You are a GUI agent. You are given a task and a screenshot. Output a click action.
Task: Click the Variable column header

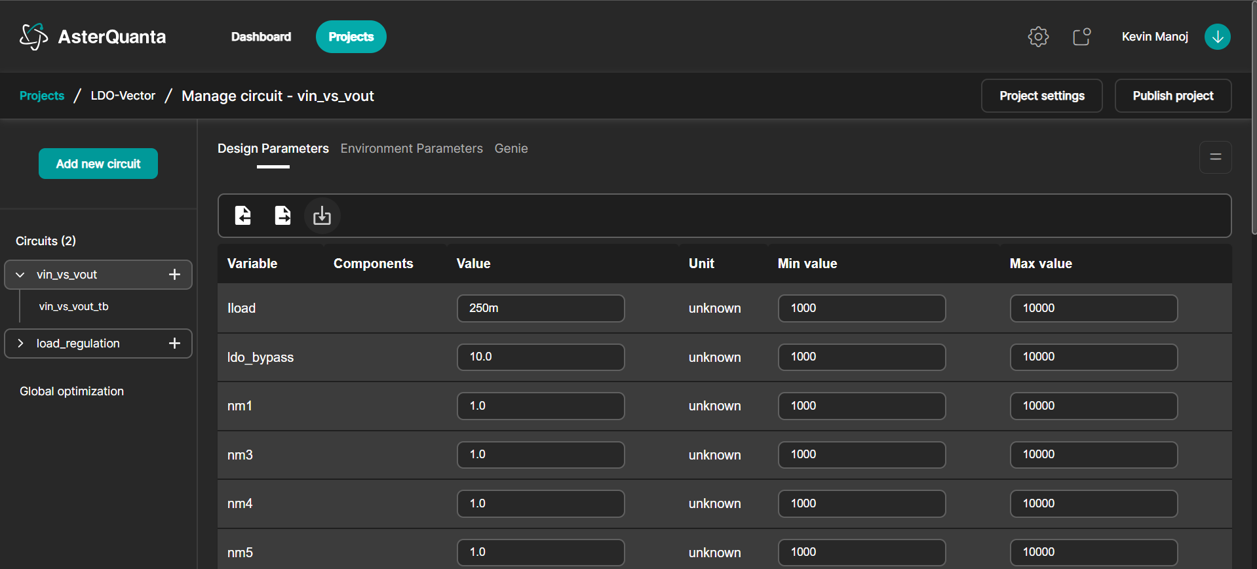pos(252,264)
